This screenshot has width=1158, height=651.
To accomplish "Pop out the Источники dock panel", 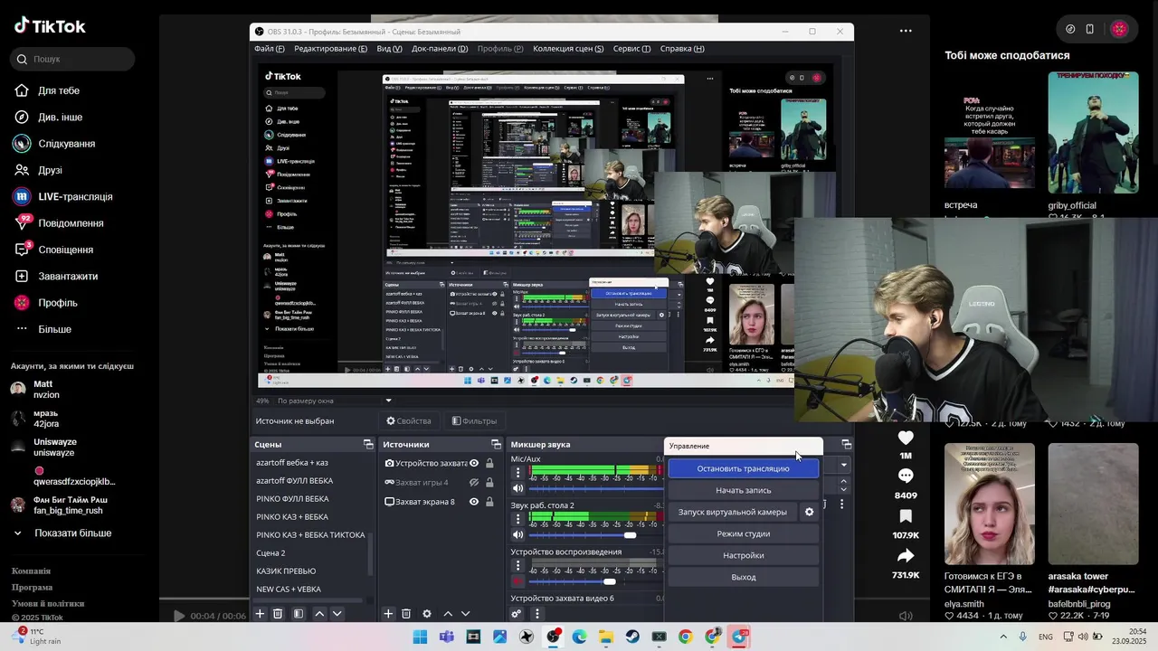I will point(496,444).
